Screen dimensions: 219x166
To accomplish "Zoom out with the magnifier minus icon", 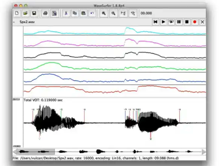I will [x=113, y=13].
